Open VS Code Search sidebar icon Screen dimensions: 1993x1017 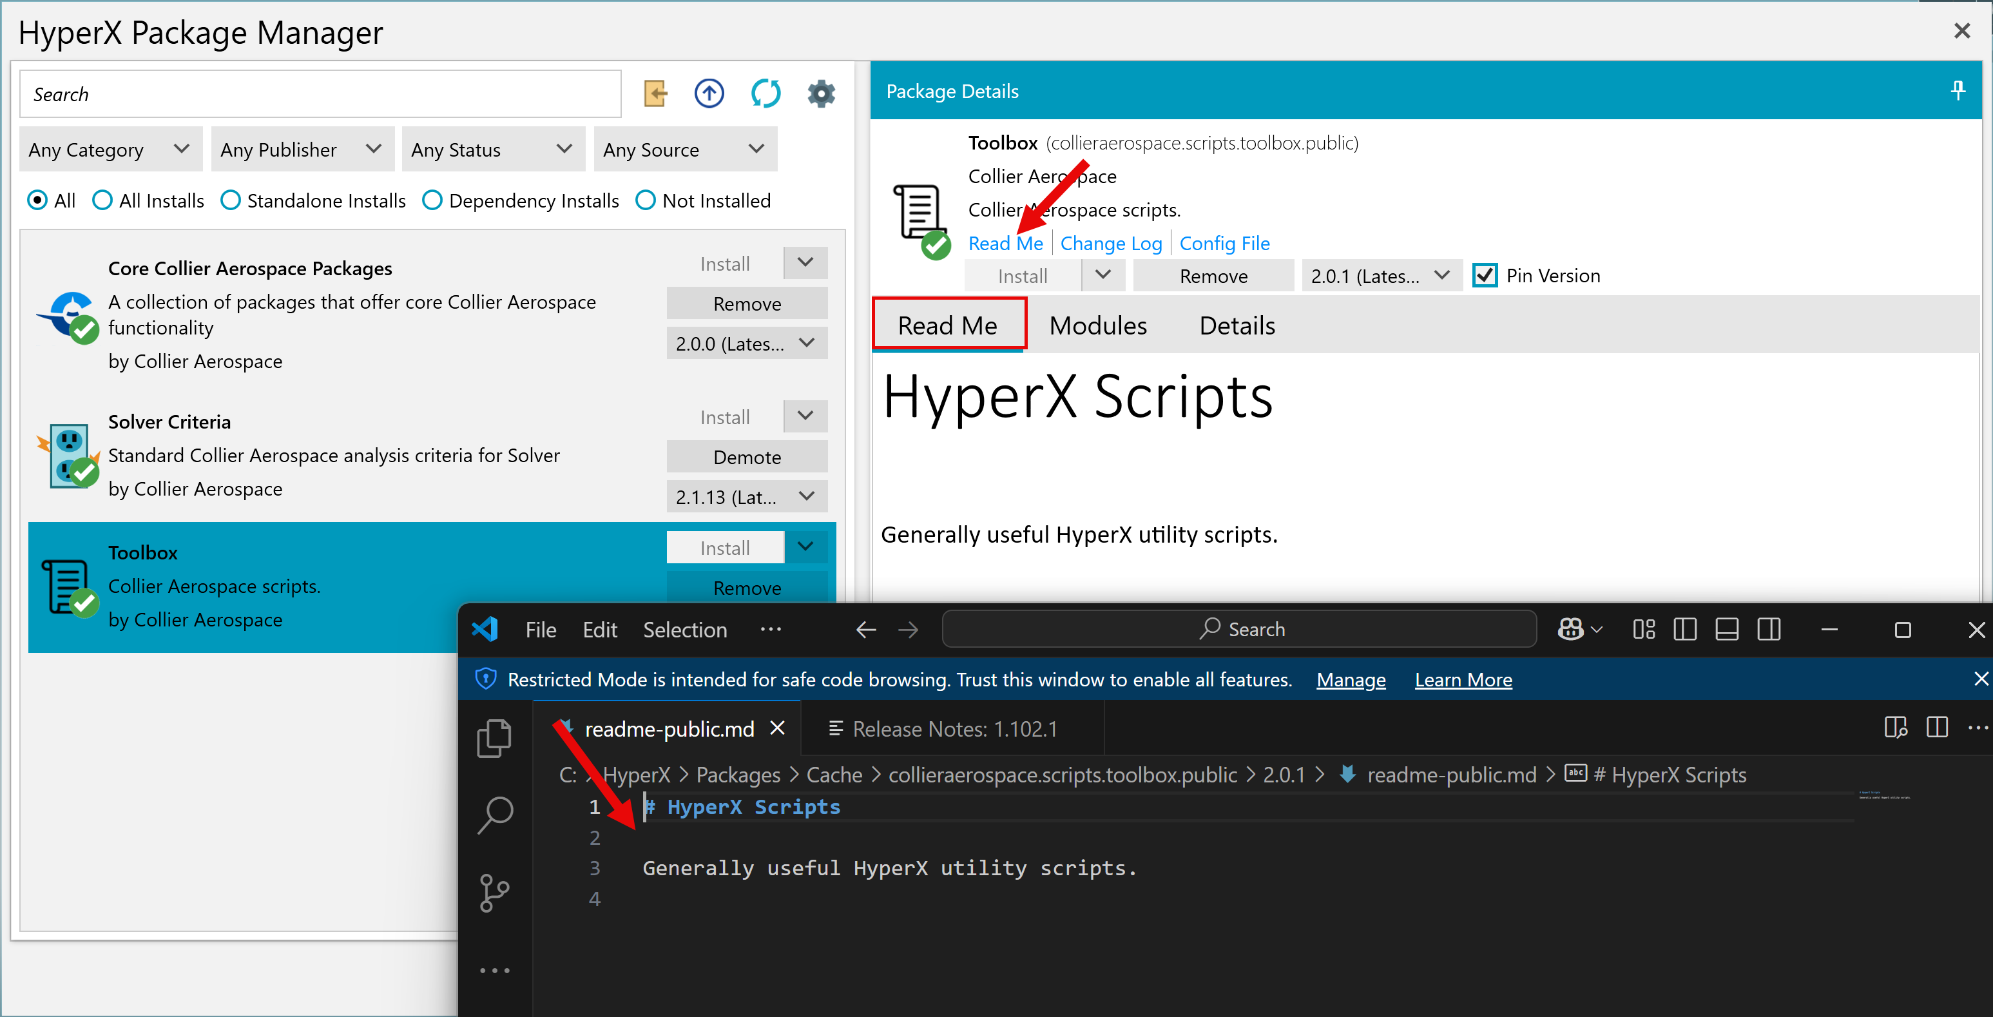click(495, 815)
